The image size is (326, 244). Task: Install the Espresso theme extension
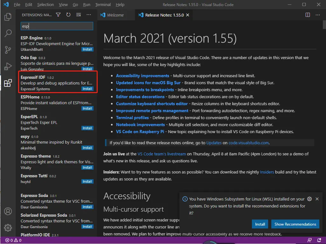coord(87,167)
